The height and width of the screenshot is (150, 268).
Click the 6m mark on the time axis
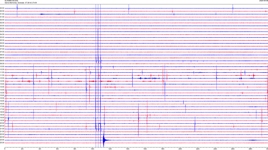coord(57,149)
